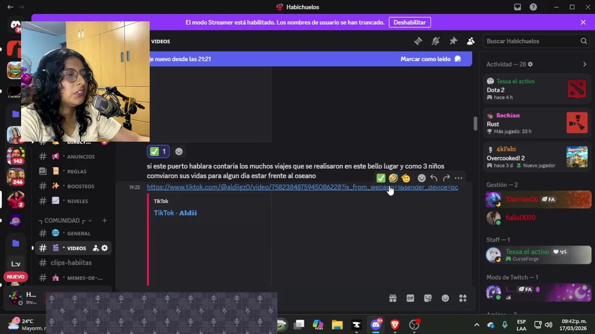
Task: Open Apps launcher in message bar
Action: 463,298
